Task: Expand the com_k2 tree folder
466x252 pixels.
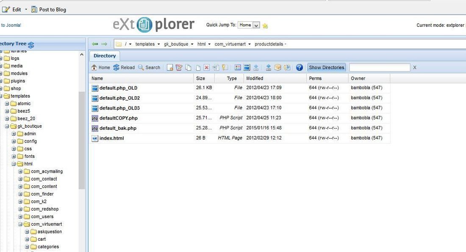Action: 20,202
